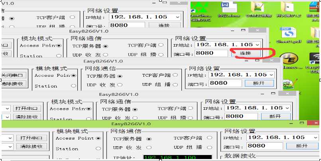Focus 端口号 field in second window from top
The height and width of the screenshot is (161, 321).
(x=211, y=53)
